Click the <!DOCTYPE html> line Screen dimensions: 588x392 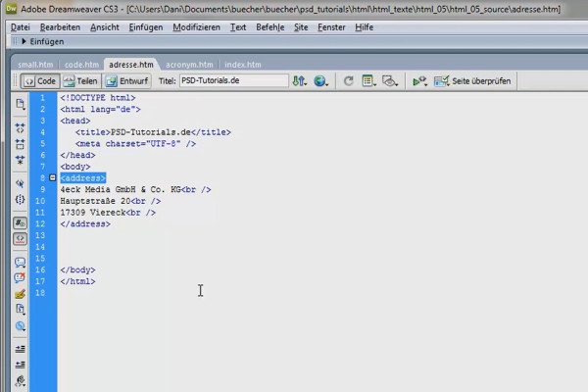[98, 98]
